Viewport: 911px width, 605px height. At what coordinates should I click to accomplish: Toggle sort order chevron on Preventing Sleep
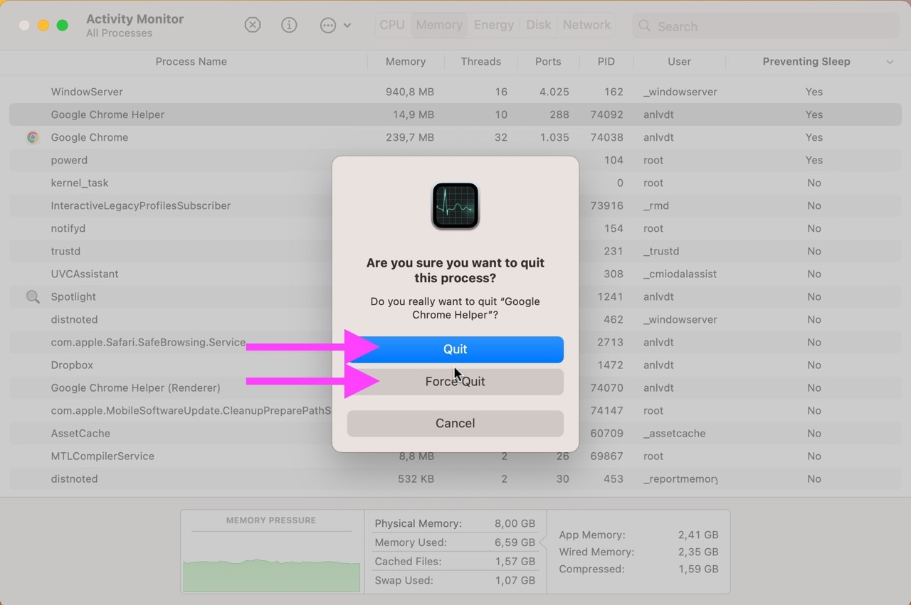tap(890, 62)
